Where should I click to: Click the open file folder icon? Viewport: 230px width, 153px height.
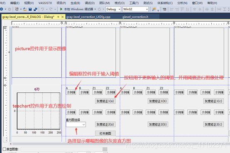coord(25,9)
